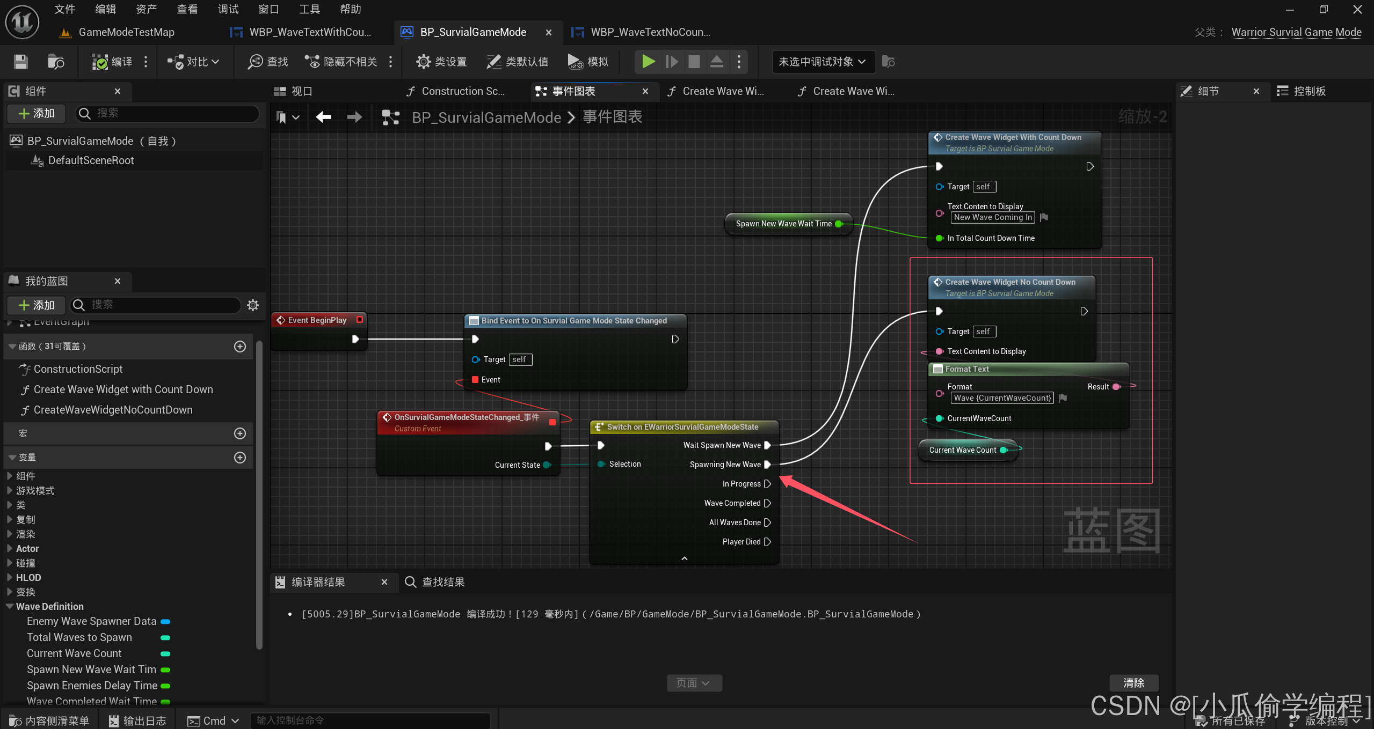
Task: Click the console command input field
Action: click(370, 720)
